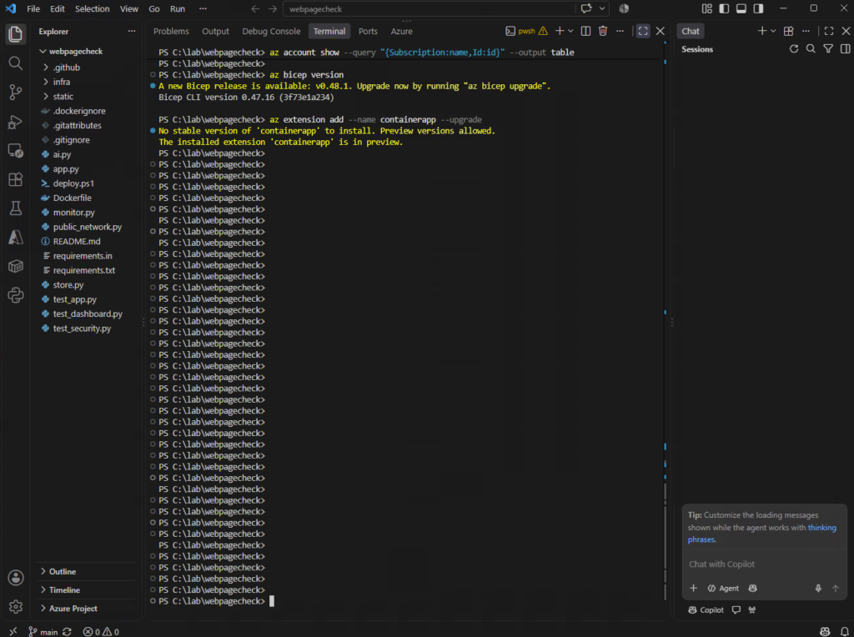
Task: Filter the chat Sessions list
Action: coord(828,49)
